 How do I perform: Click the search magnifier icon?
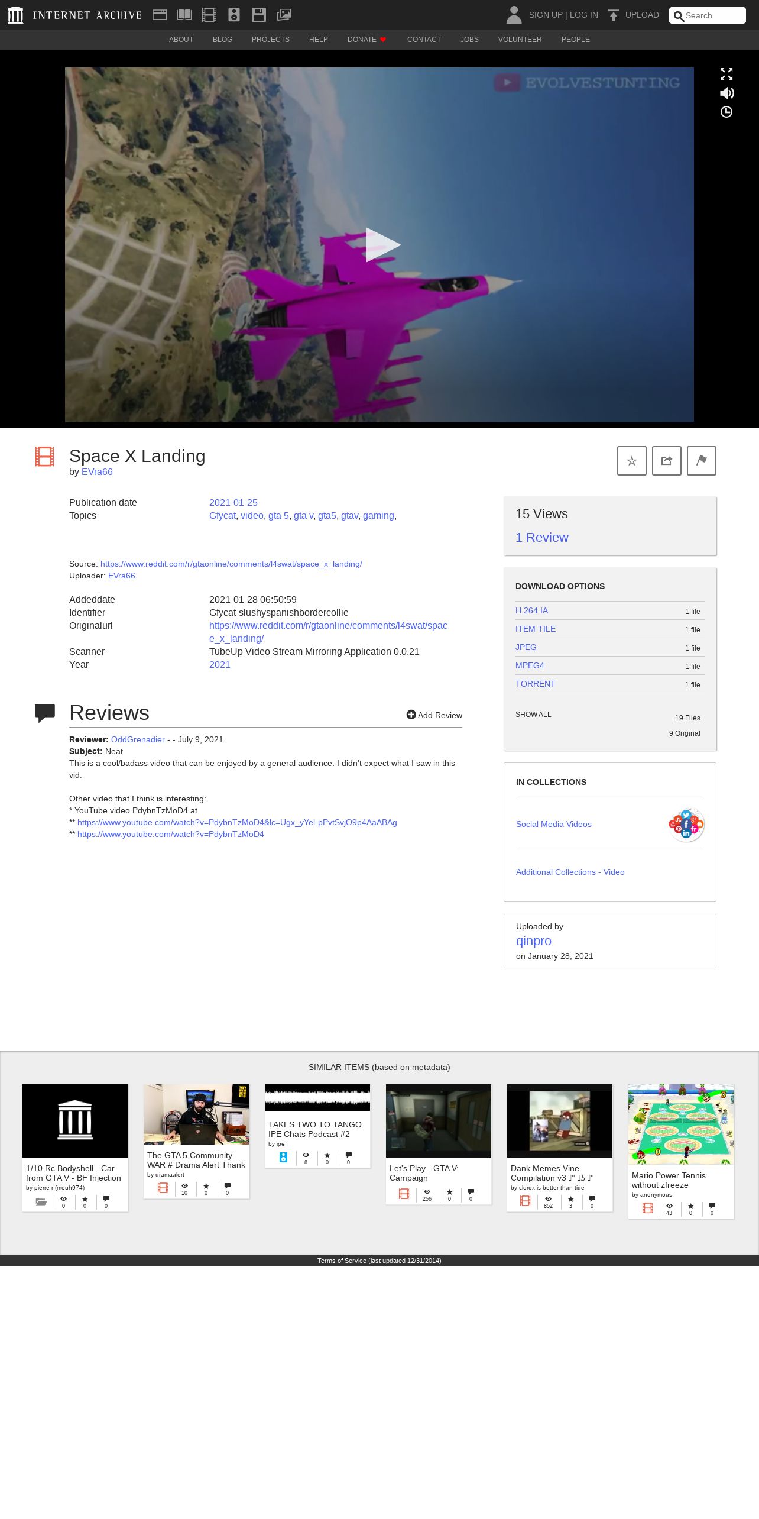679,16
